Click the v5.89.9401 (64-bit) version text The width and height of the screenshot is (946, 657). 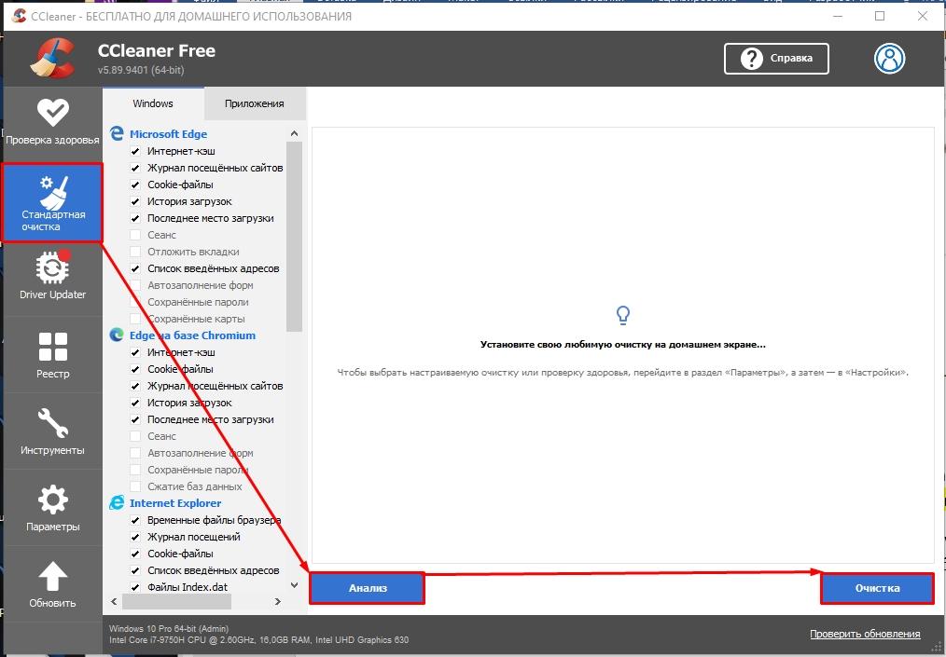141,70
